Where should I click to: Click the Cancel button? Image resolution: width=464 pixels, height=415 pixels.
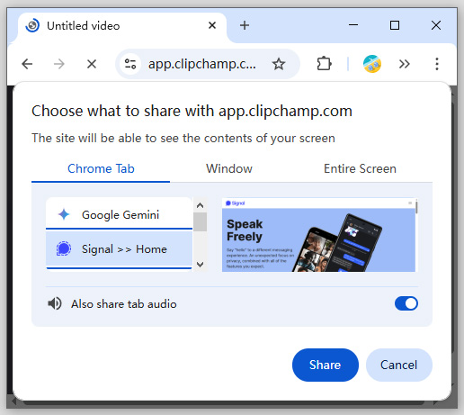click(399, 365)
